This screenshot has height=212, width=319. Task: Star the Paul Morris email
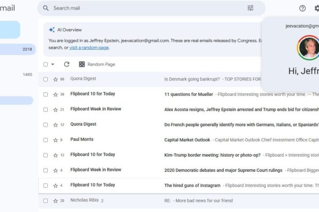coord(55,140)
